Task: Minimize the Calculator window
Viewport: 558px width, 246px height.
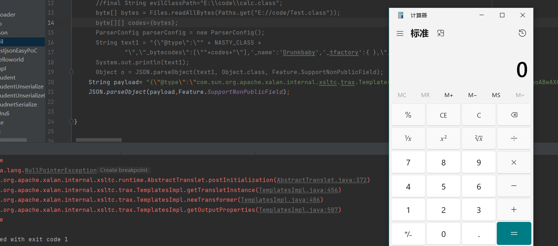Action: point(482,15)
